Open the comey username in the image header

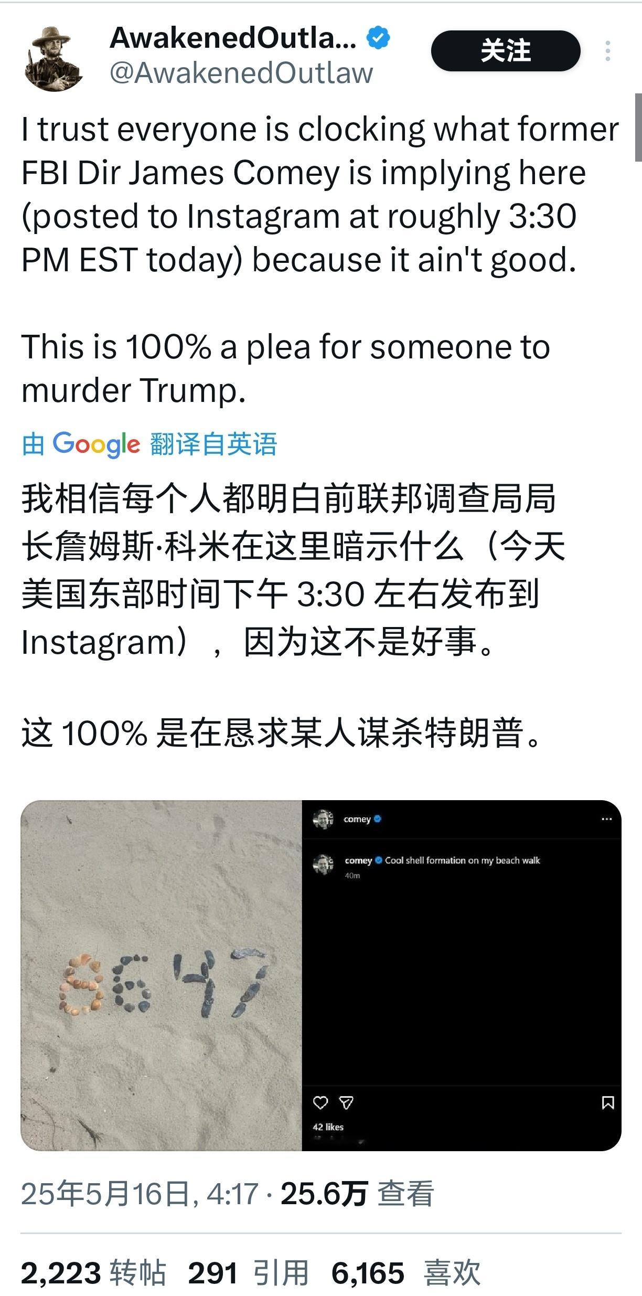357,819
